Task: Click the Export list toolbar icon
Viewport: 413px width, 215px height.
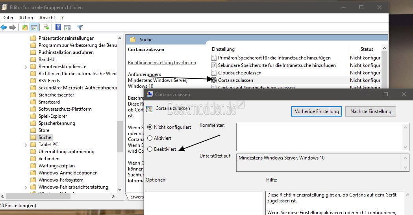Action: tap(46, 28)
